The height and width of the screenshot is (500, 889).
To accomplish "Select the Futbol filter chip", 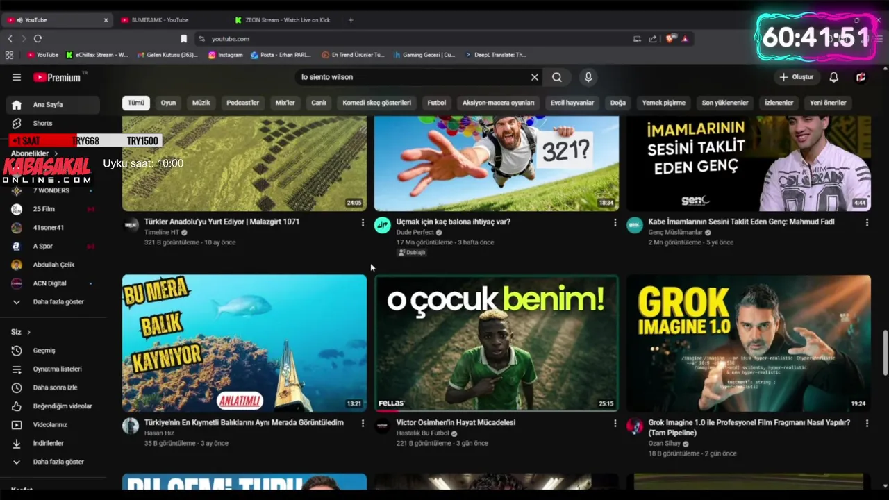I will pyautogui.click(x=437, y=103).
